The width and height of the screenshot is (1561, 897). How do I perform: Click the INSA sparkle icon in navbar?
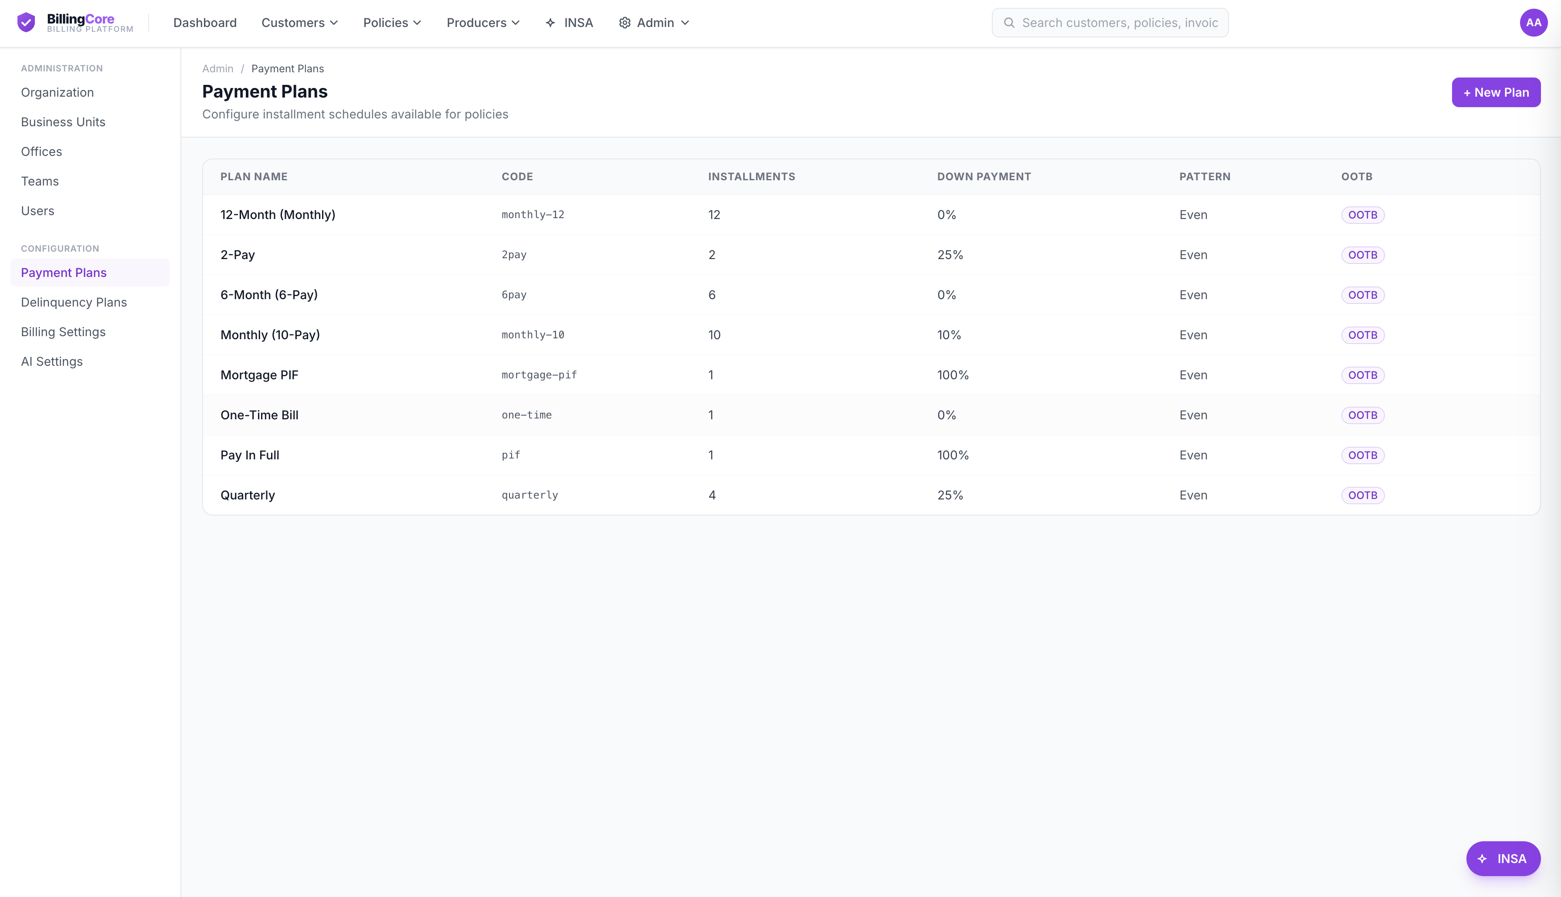[550, 23]
